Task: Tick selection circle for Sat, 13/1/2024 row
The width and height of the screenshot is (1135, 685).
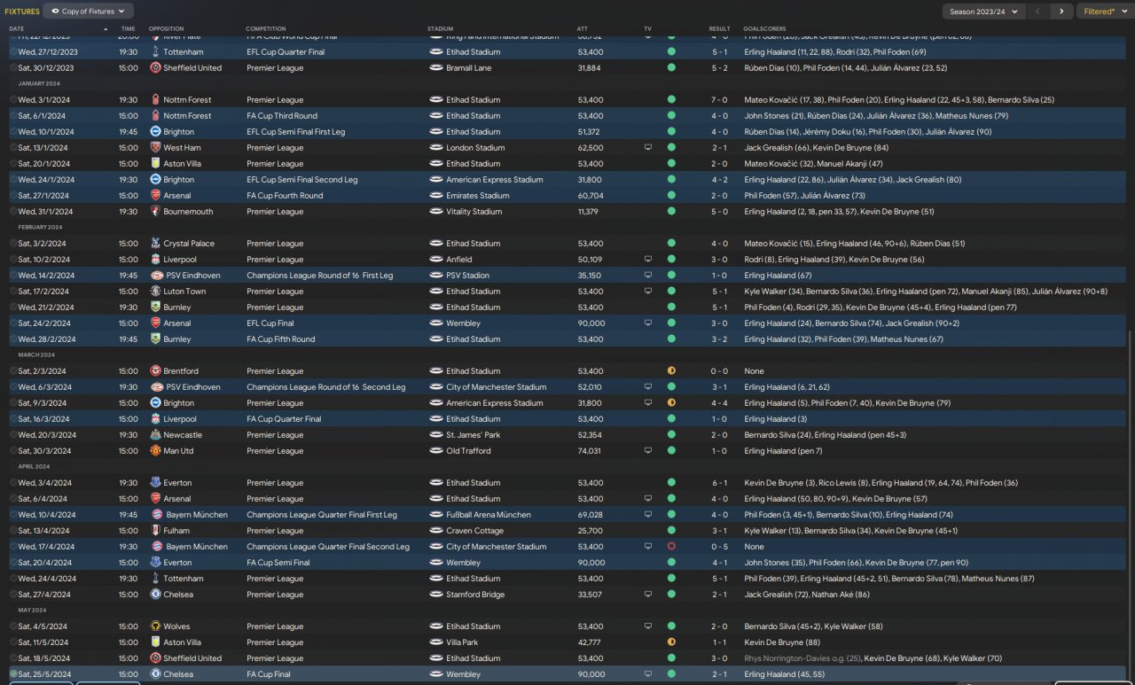Action: click(x=13, y=148)
